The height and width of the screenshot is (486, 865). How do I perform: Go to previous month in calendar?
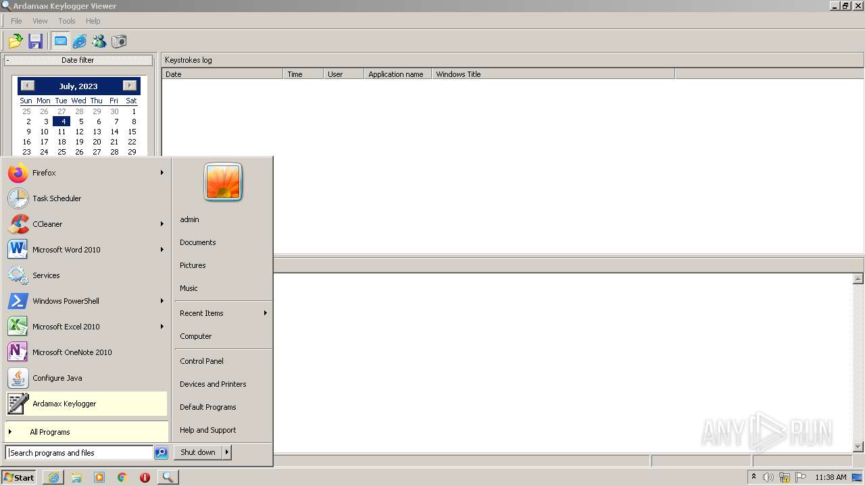click(27, 86)
